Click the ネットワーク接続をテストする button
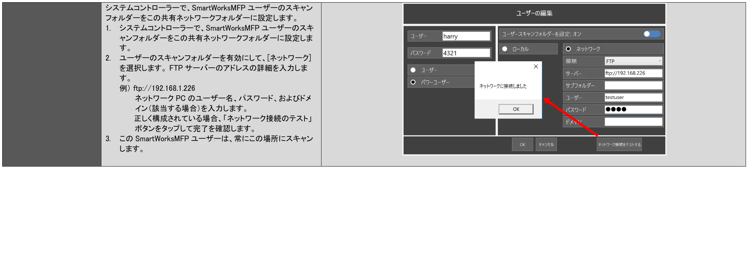 [619, 145]
